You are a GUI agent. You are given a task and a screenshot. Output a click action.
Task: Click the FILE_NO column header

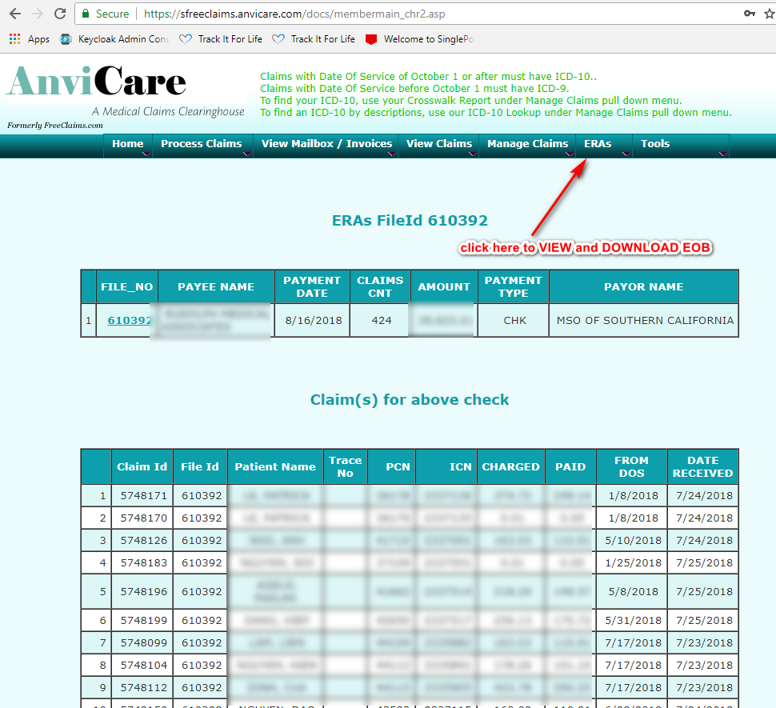(x=126, y=287)
